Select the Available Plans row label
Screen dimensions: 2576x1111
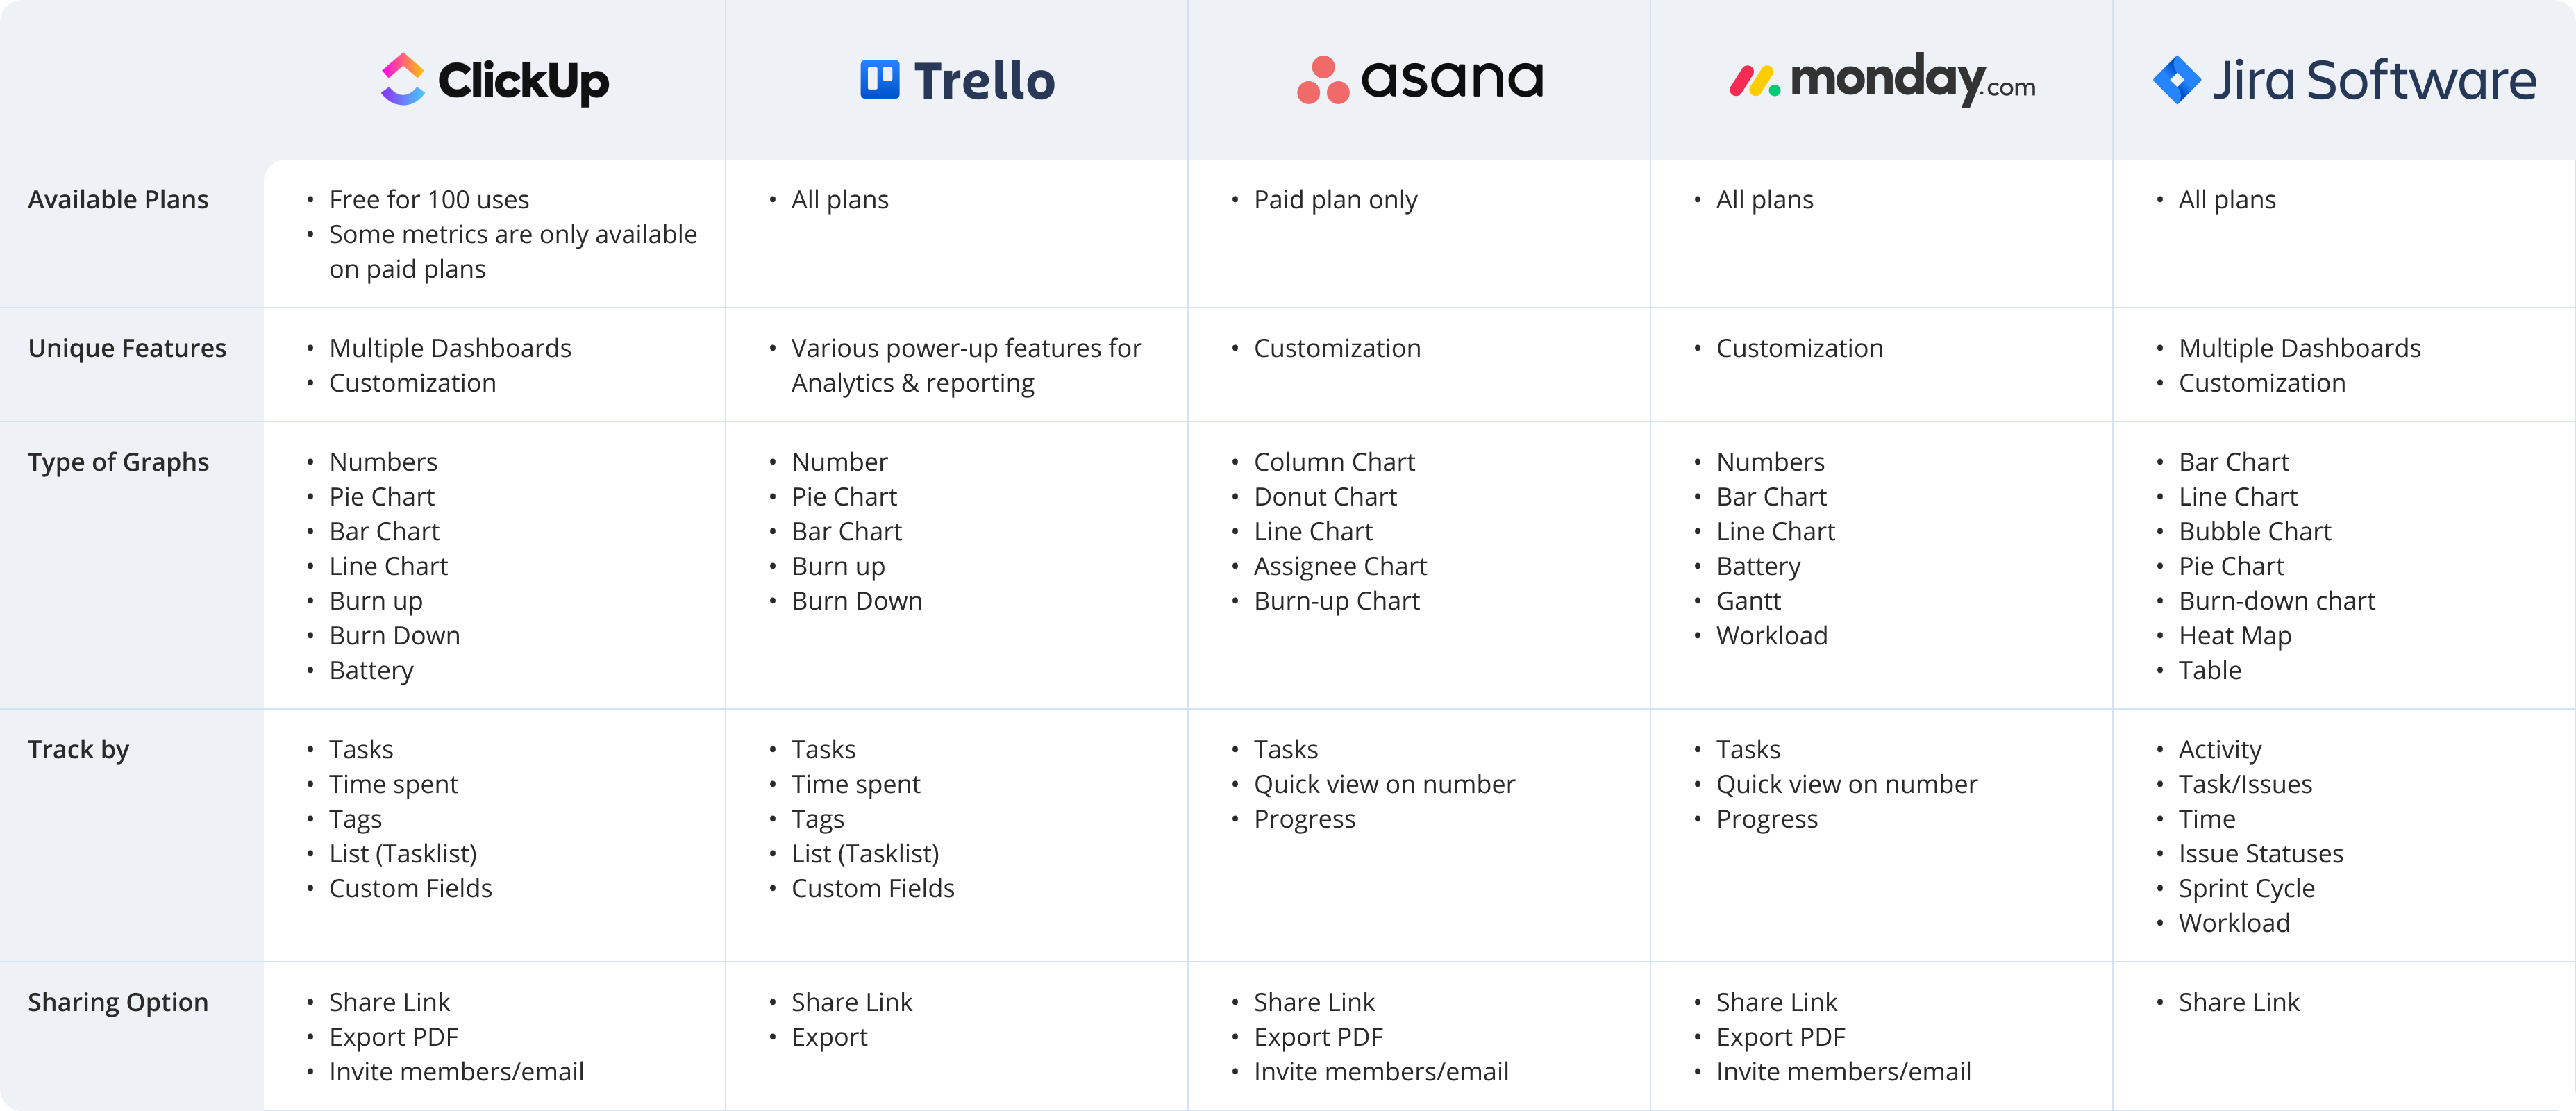118,200
